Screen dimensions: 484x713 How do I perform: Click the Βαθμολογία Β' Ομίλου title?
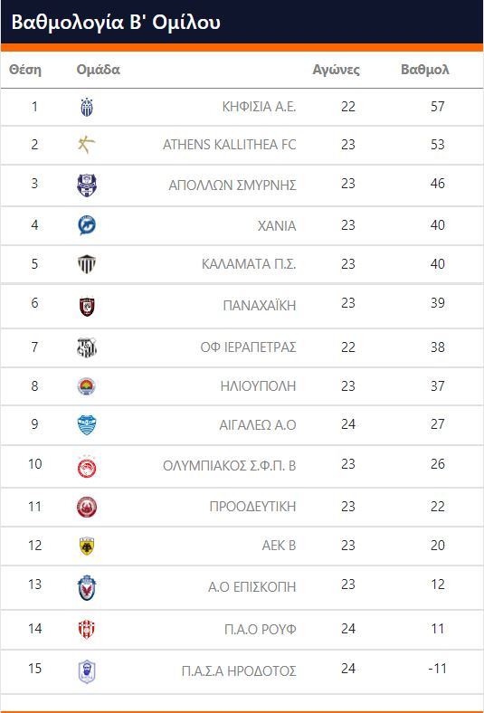click(x=116, y=23)
